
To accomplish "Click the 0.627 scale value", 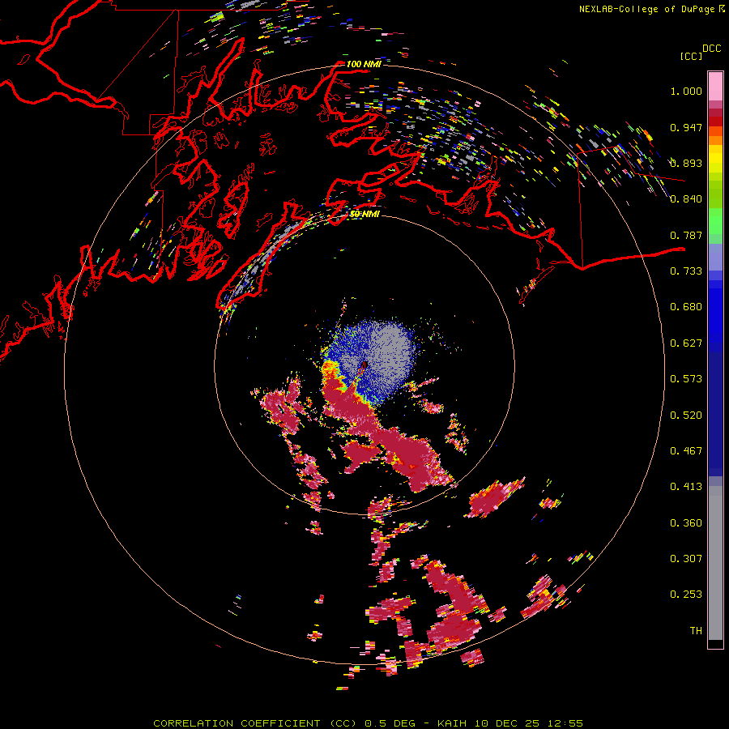I will 686,343.
